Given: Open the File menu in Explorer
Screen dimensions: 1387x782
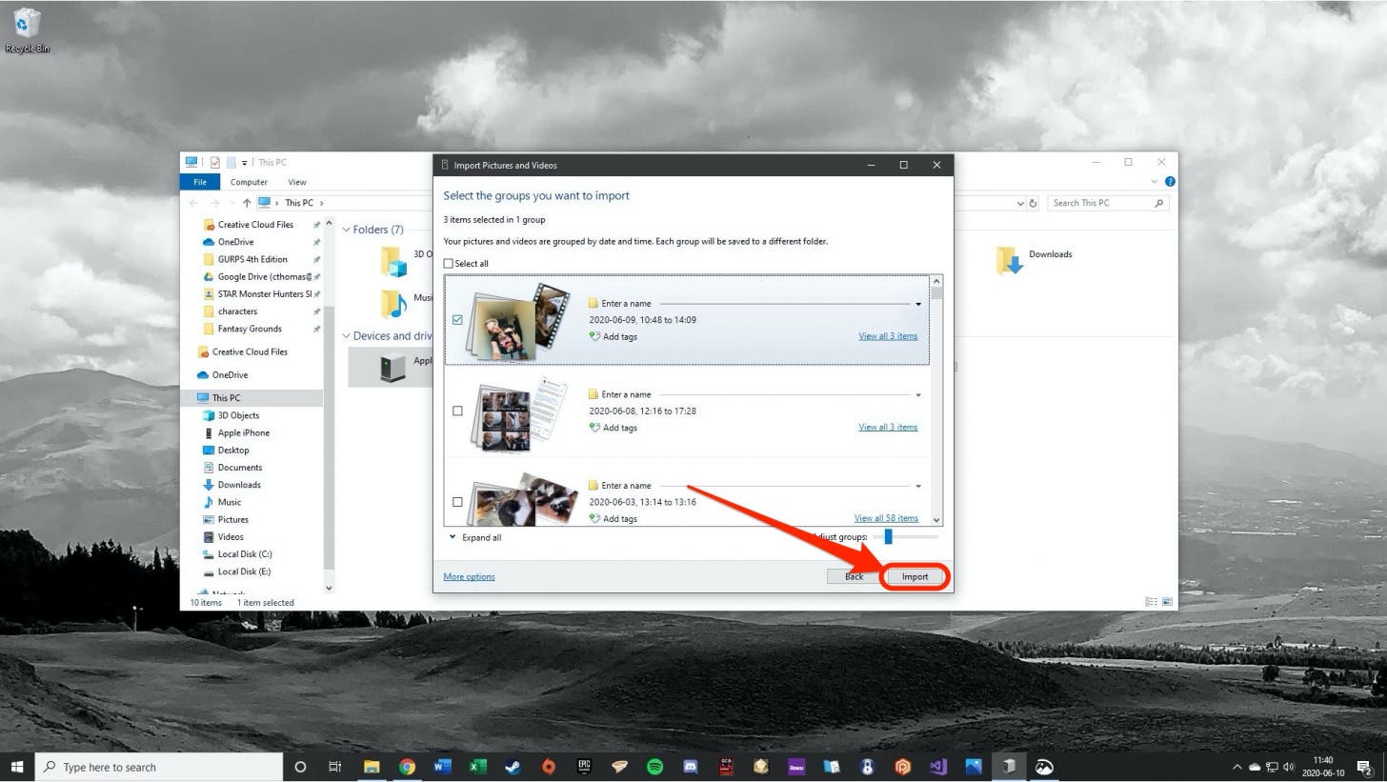Looking at the screenshot, I should (x=200, y=182).
